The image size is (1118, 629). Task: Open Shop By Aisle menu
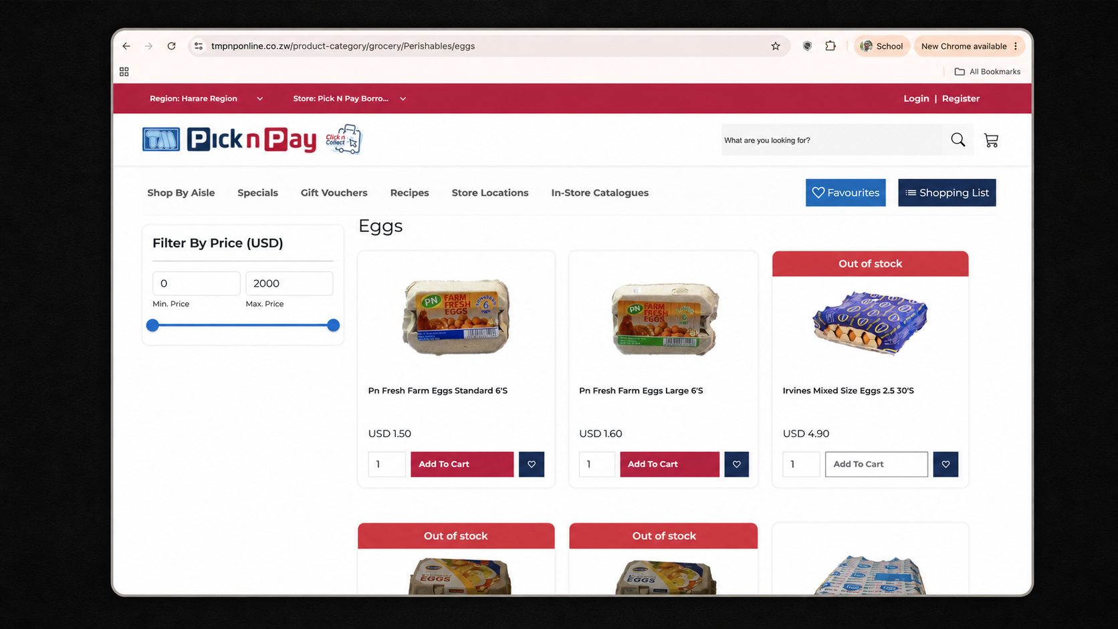(181, 193)
